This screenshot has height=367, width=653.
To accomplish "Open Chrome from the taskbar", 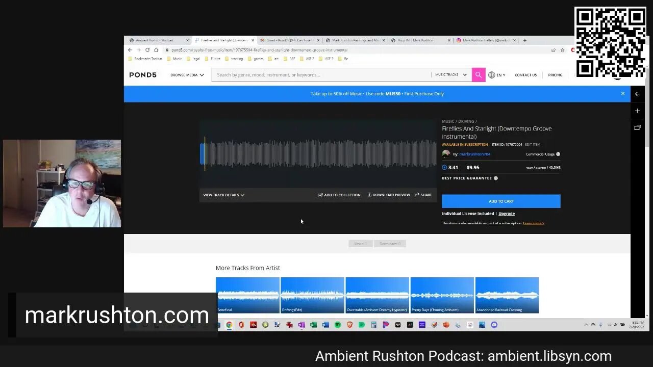I will (229, 325).
